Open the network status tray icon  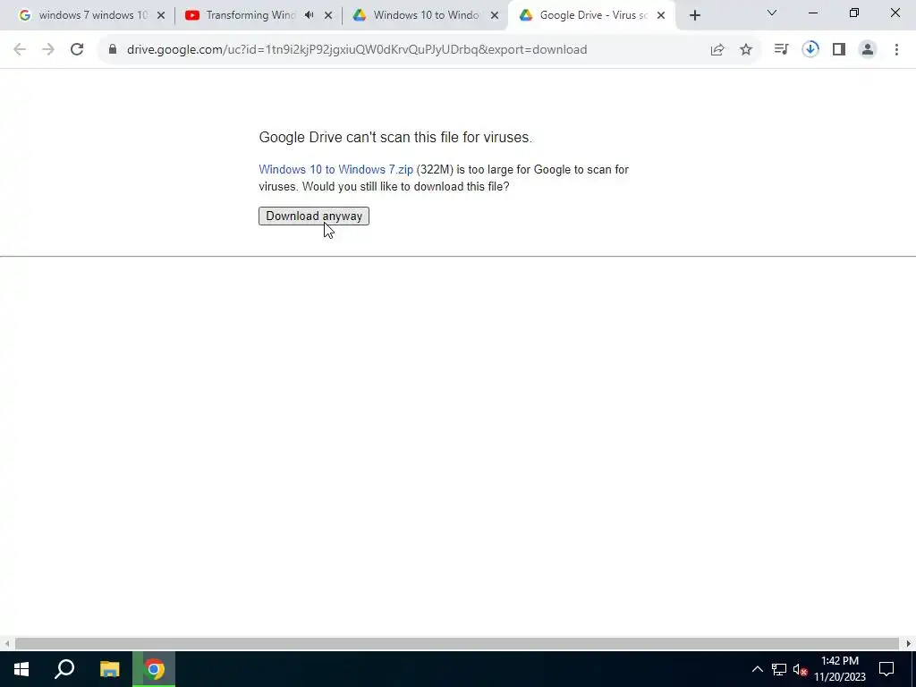click(779, 669)
